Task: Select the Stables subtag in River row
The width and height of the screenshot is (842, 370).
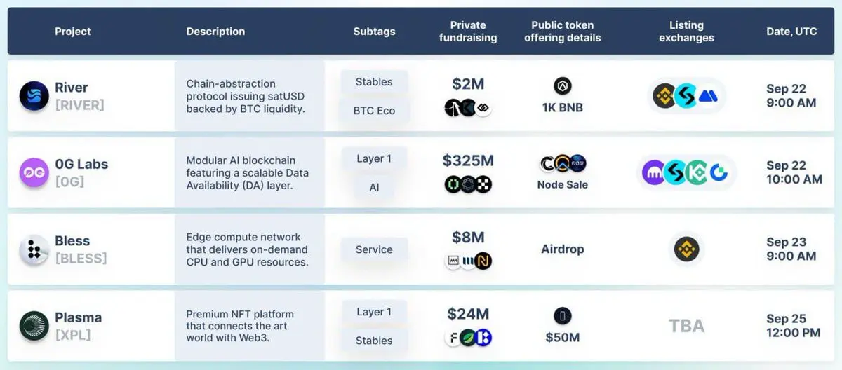Action: pyautogui.click(x=374, y=82)
